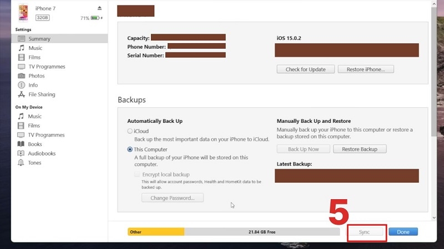Click the Tones bell icon in sidebar

click(22, 163)
